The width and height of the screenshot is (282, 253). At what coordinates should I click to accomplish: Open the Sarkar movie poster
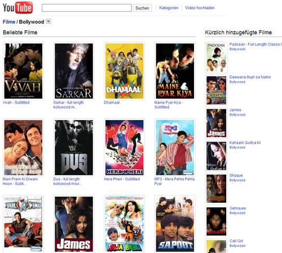74,71
